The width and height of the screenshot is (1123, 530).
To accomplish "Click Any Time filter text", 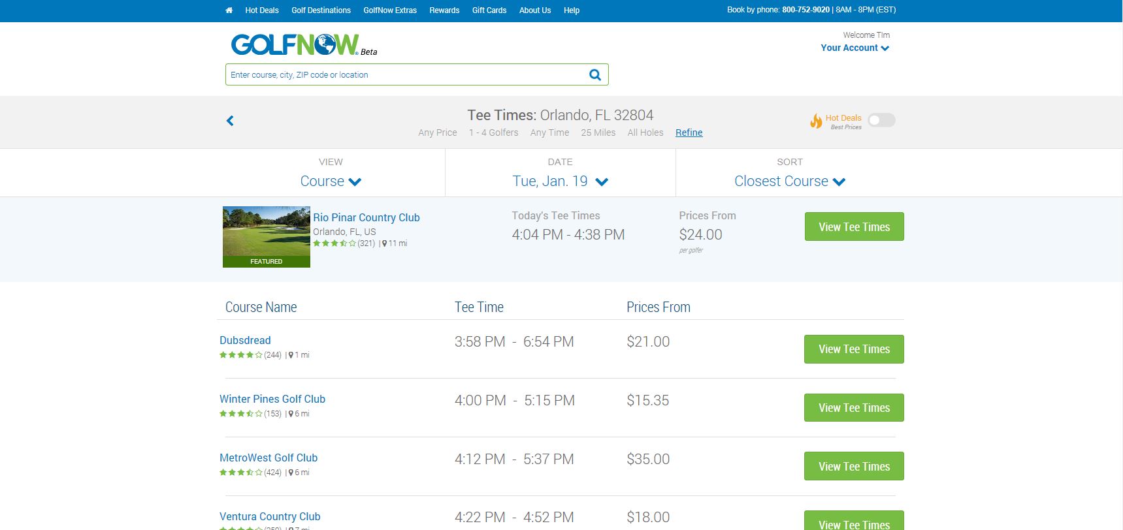I will [x=549, y=132].
